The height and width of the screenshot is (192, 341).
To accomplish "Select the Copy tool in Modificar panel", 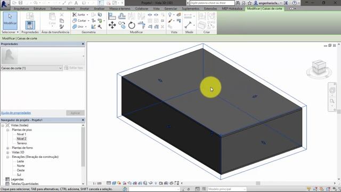I will pyautogui.click(x=122, y=25).
